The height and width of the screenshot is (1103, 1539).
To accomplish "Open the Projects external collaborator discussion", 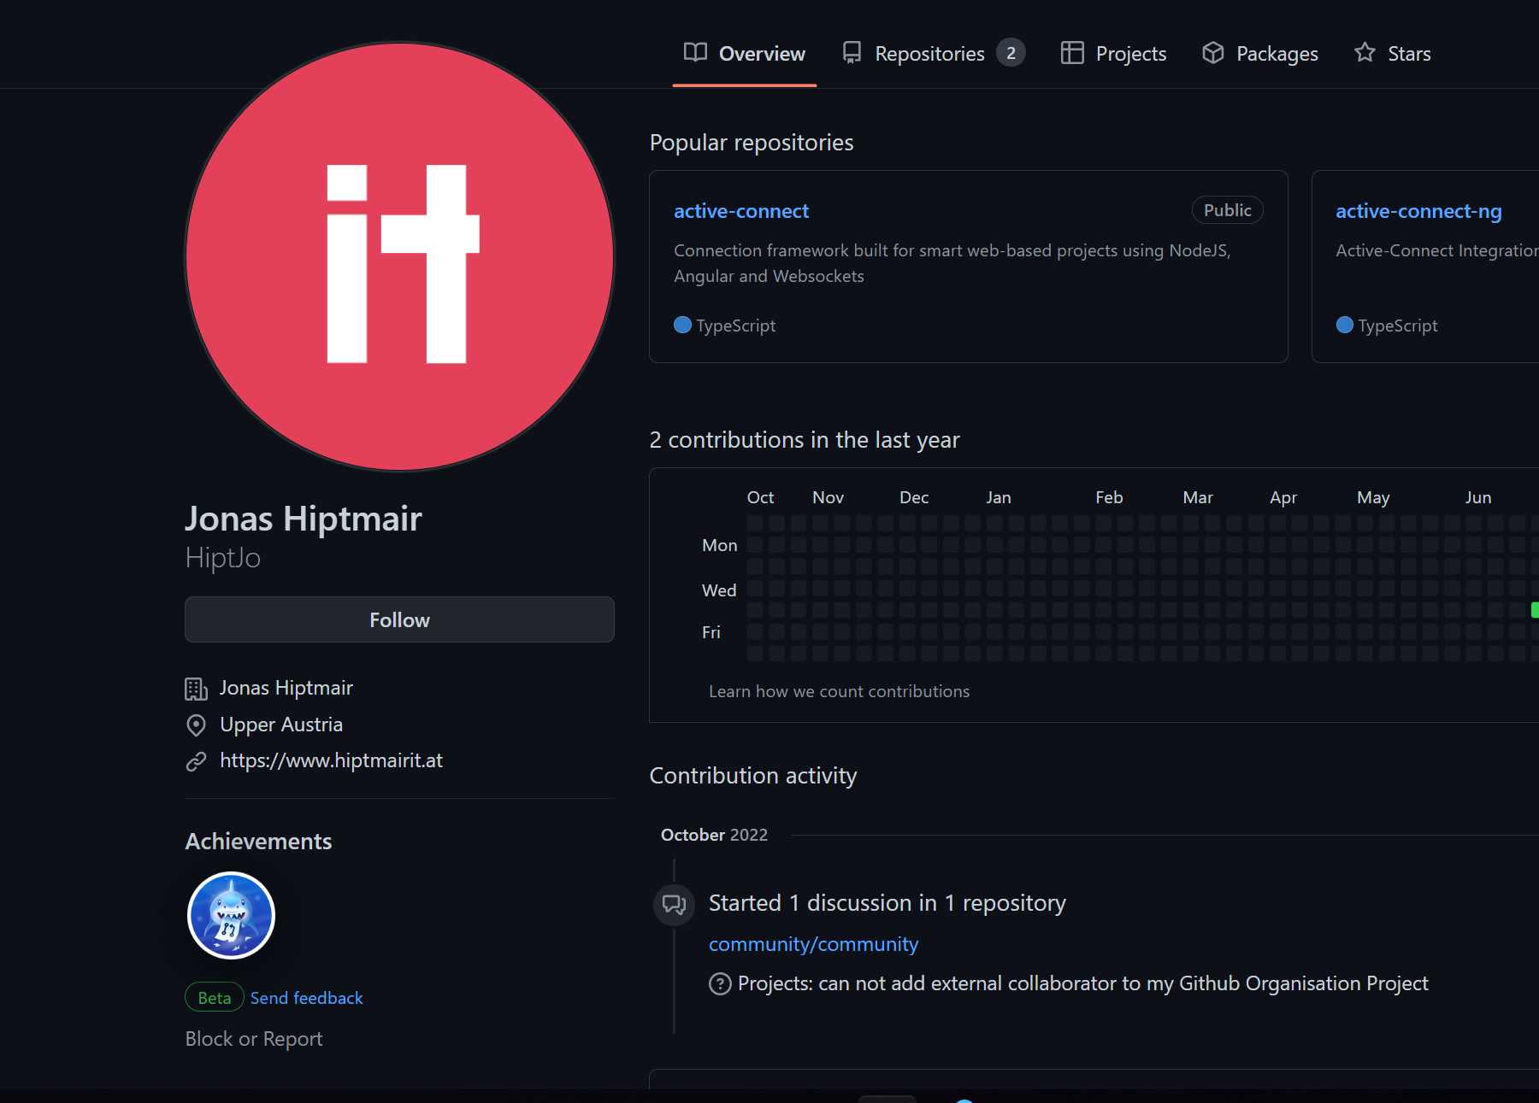I will tap(1082, 983).
